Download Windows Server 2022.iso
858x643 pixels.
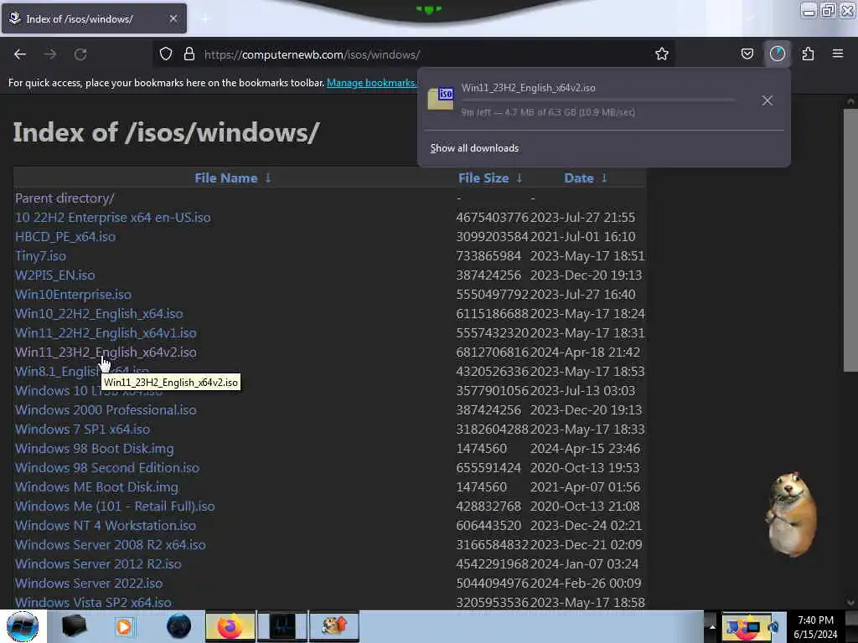point(89,584)
